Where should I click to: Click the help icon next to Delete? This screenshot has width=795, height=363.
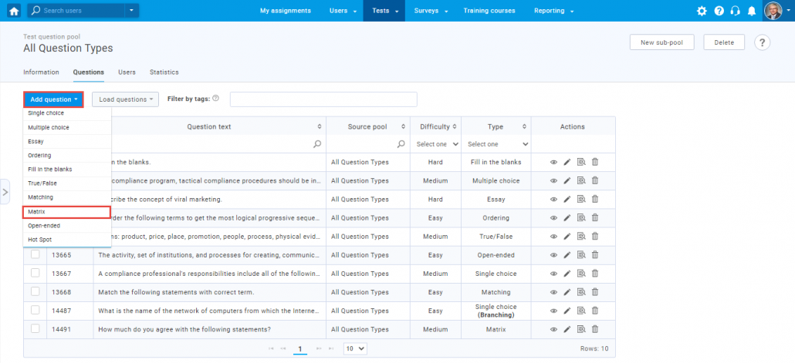tap(762, 42)
